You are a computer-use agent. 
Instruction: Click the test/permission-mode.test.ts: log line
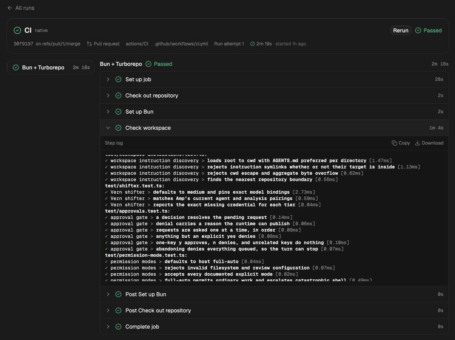146,255
